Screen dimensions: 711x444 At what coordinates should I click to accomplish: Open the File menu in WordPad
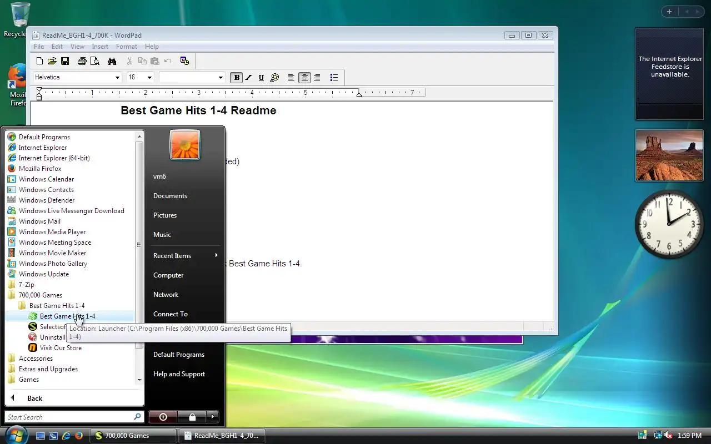tap(39, 47)
